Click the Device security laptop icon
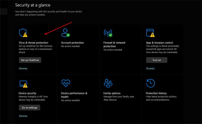 (x=23, y=83)
